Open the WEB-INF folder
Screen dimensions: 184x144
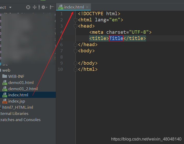[16, 77]
